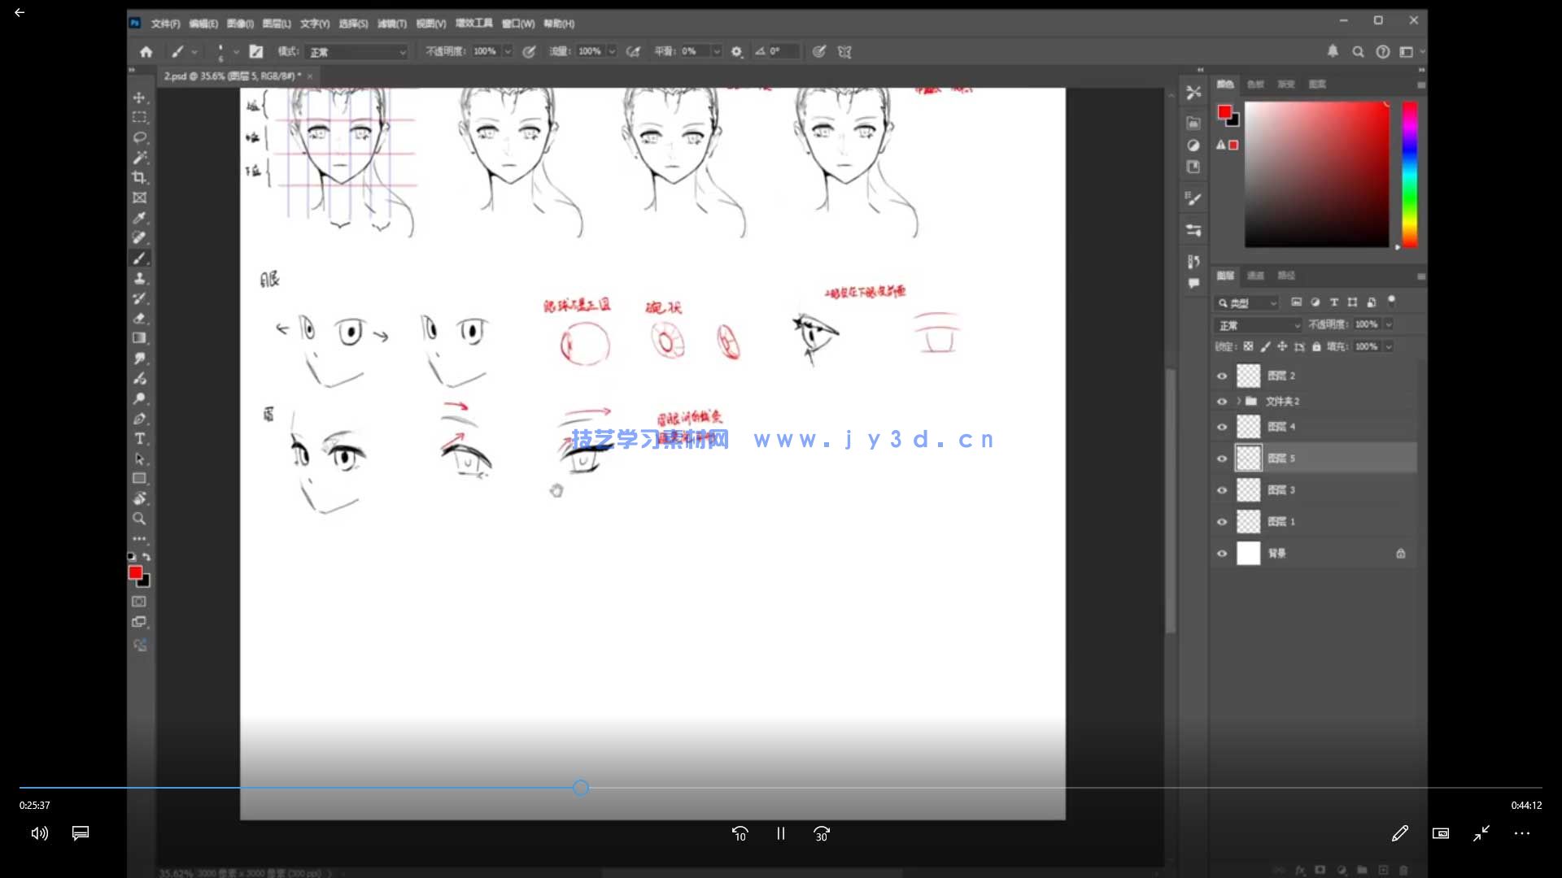Hide layer 图层 2 using eye icon

coord(1221,376)
